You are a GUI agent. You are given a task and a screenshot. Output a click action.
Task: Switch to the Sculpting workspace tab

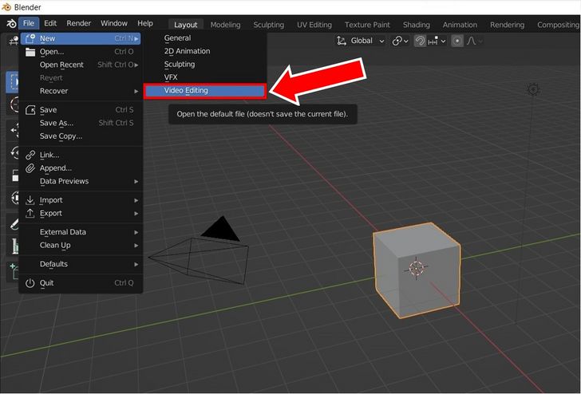point(269,25)
